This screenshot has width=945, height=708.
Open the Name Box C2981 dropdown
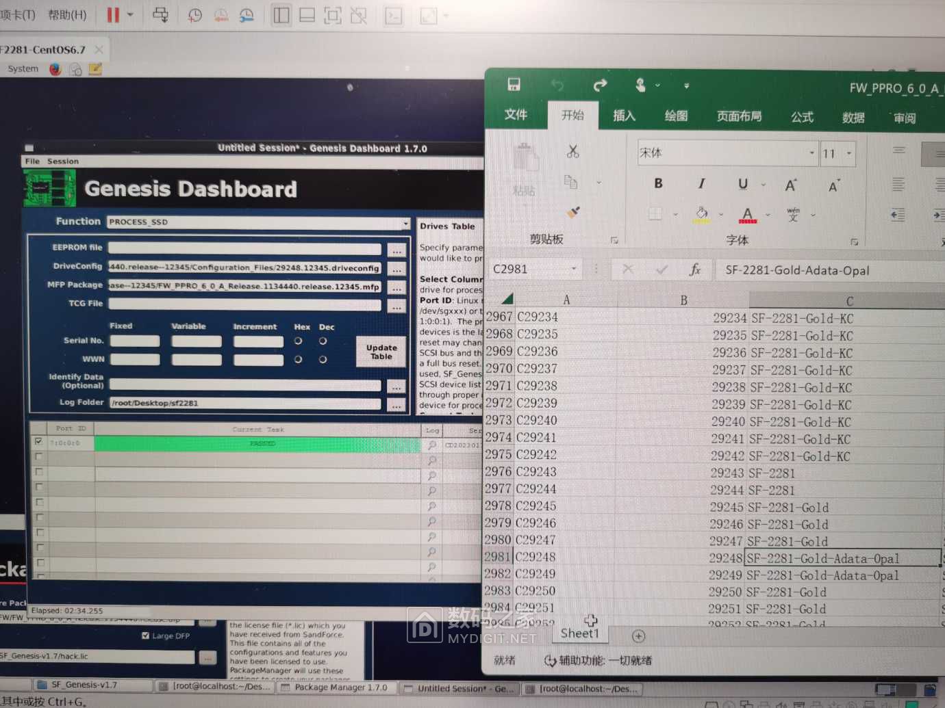click(574, 269)
